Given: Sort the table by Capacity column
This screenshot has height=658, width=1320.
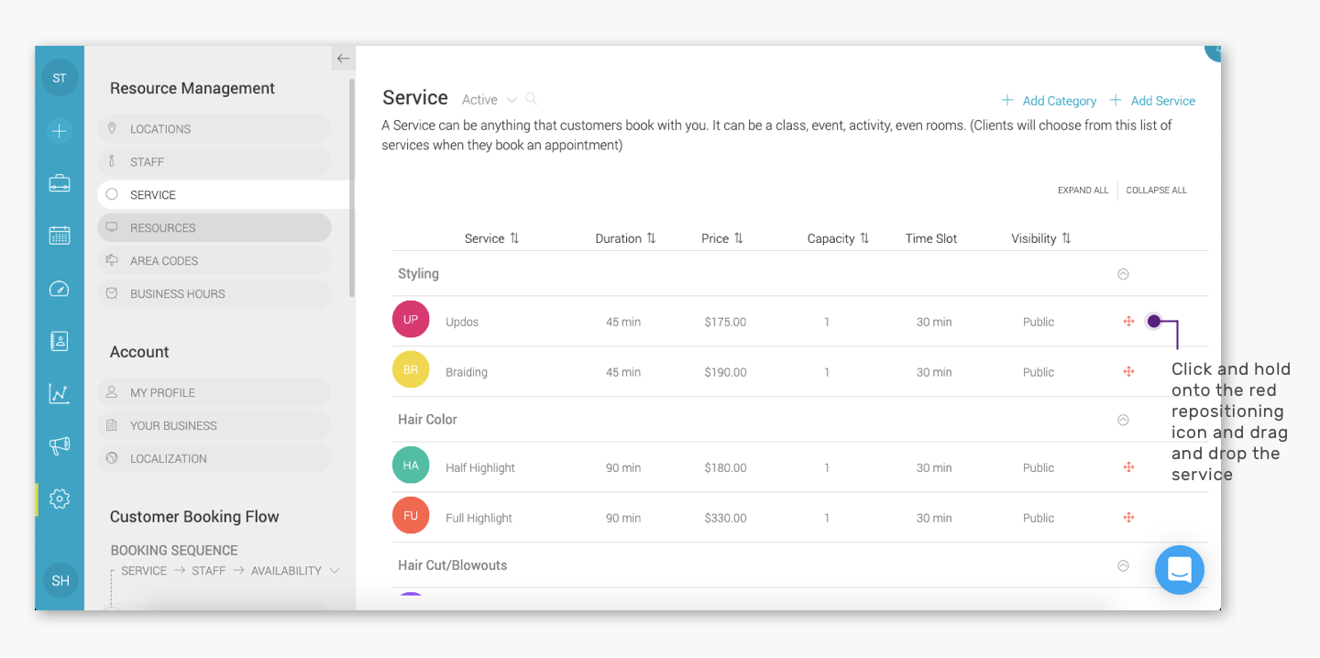Looking at the screenshot, I should coord(838,238).
